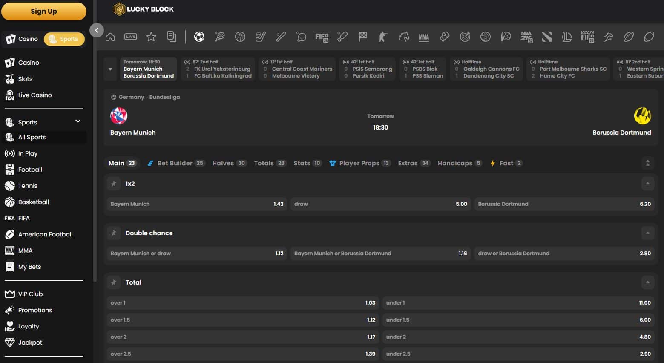Screen dimensions: 664x363
Task: Select the Counter-Strike shooter icon
Action: click(383, 37)
